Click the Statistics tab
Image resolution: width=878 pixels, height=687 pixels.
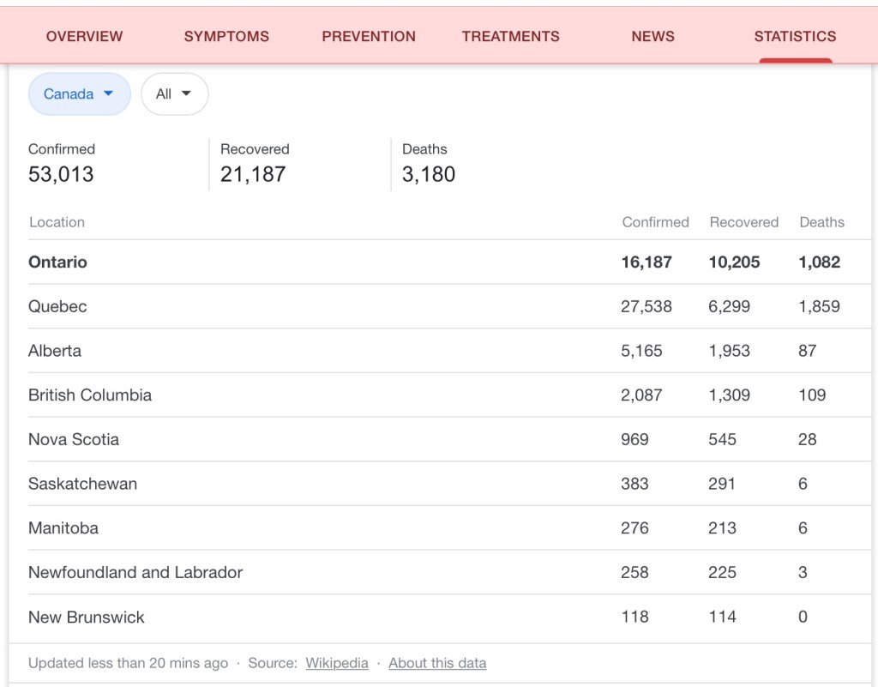tap(795, 37)
